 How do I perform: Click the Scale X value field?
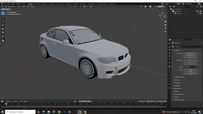[x=190, y=70]
